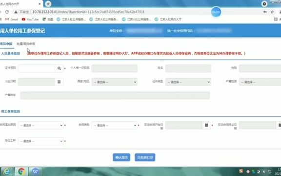The height and width of the screenshot is (176, 281).
Task: Open YouTube bookmark
Action: pyautogui.click(x=30, y=19)
